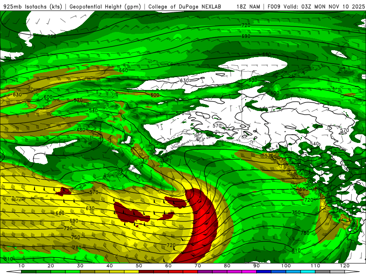Click the 20 tick label on the color bar
Viewport: 366px width, 274px height.
tap(51, 266)
